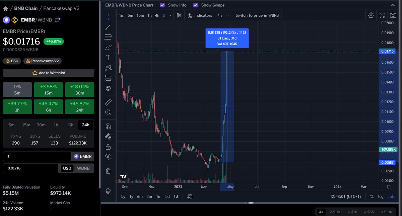Set chart range to 6m

click(x=141, y=197)
